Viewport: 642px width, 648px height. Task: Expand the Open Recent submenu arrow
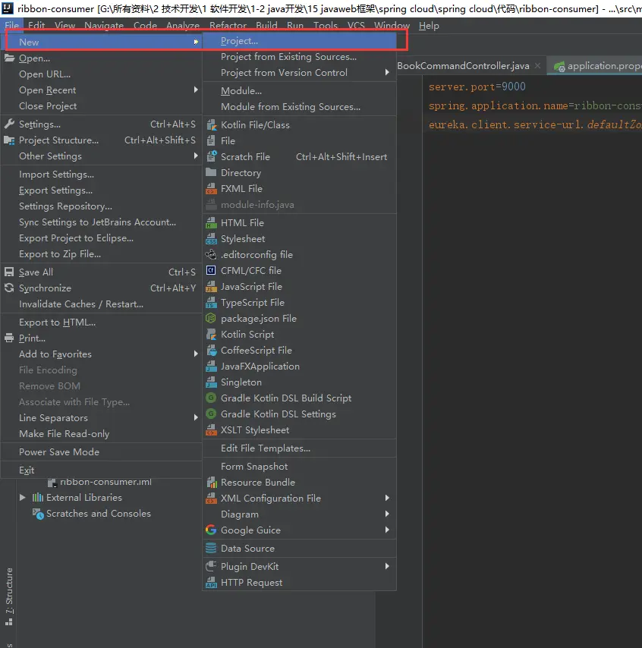coord(196,90)
